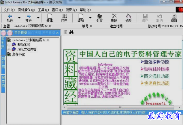183x125 pixels.
Task: Open the 工具(T) menu
Action: (x=44, y=10)
